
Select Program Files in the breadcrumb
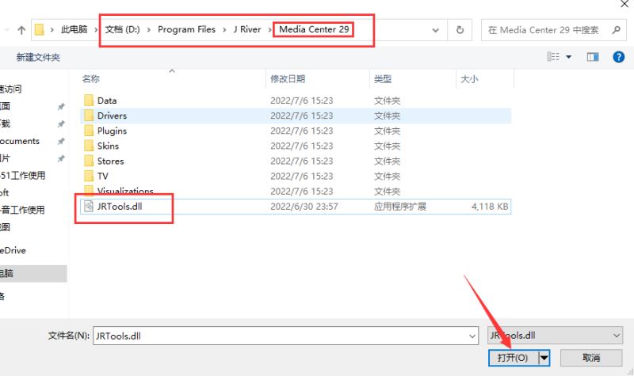click(x=186, y=29)
